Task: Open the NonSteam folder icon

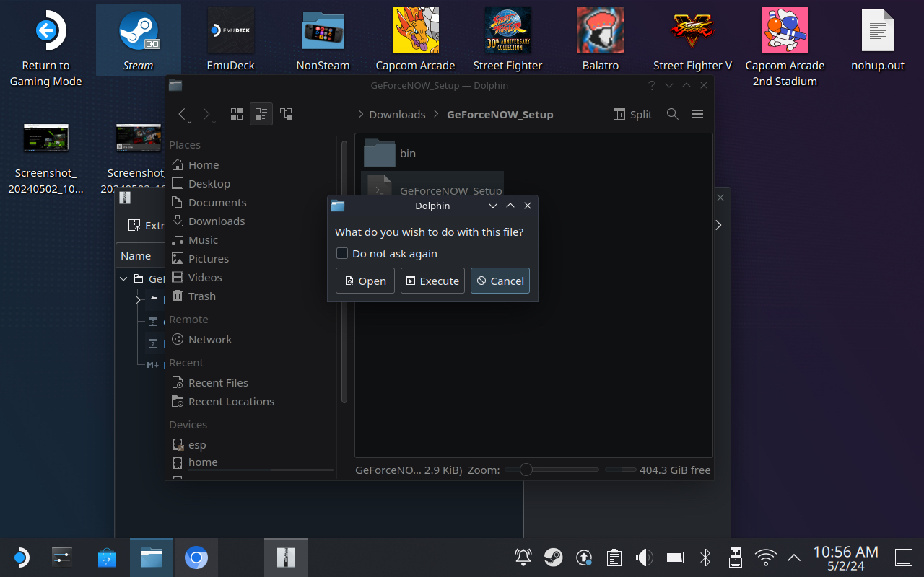Action: coord(323,40)
